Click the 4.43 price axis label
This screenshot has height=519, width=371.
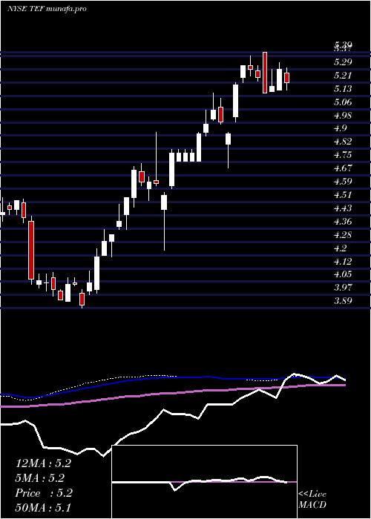pos(343,208)
